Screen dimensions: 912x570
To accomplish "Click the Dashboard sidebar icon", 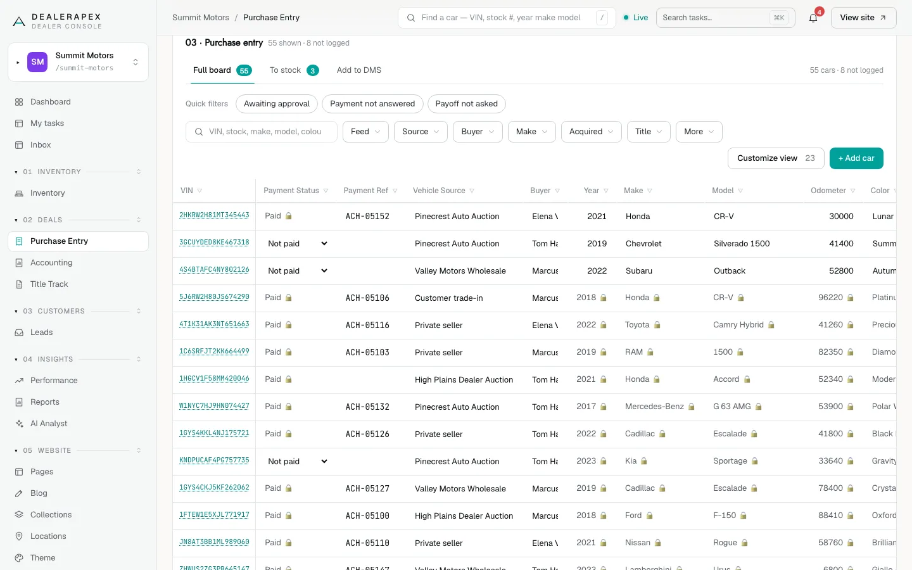I will (x=19, y=102).
